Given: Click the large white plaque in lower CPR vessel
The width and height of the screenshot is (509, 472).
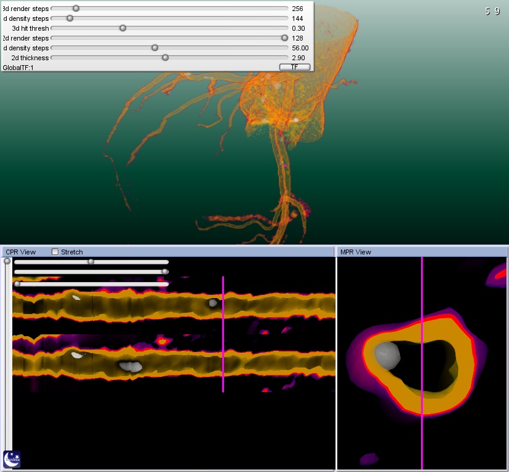Looking at the screenshot, I should click(130, 366).
